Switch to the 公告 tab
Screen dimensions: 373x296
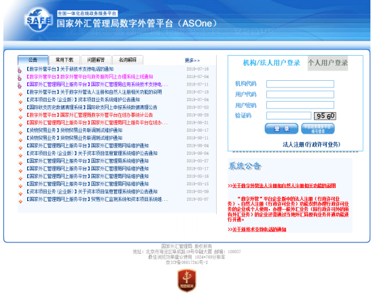33,60
